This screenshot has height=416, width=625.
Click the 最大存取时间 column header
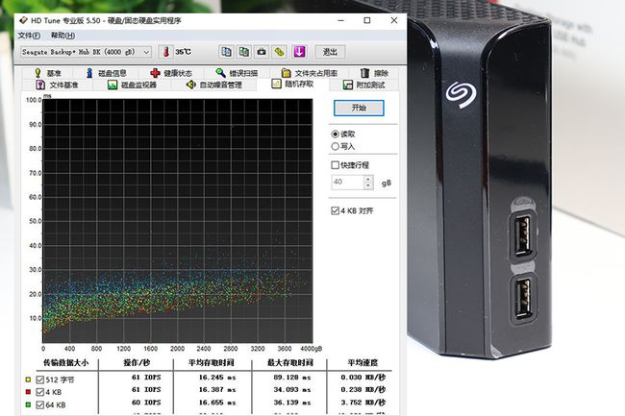pyautogui.click(x=290, y=362)
